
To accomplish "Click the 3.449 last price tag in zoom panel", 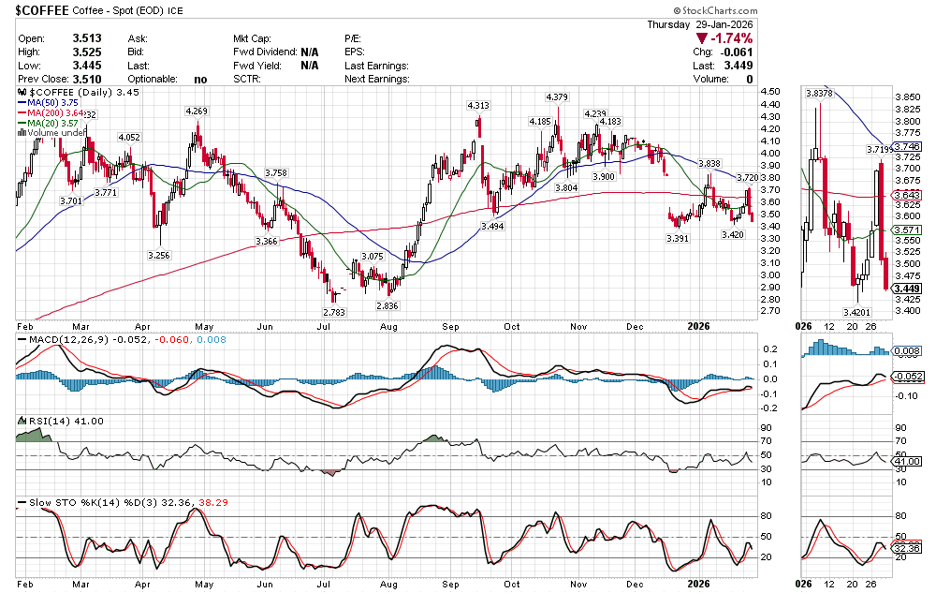I will pos(908,289).
